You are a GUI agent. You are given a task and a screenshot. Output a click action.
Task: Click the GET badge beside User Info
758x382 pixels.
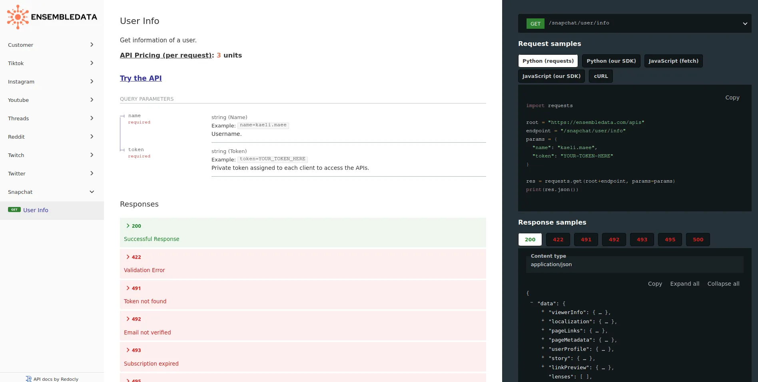click(14, 210)
